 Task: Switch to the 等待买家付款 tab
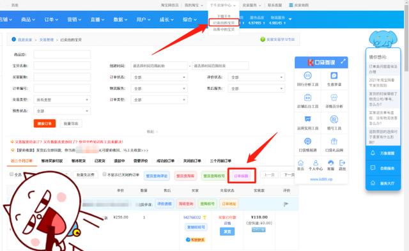tap(52, 161)
